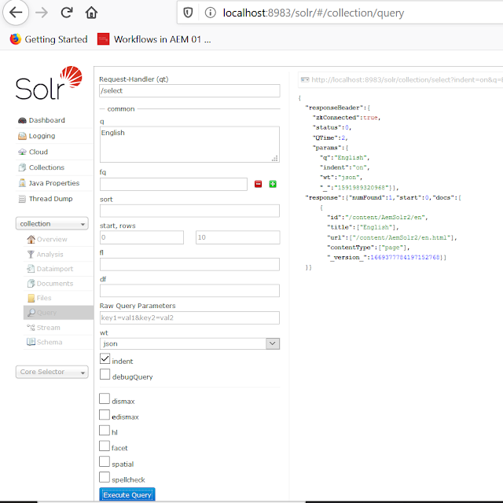The height and width of the screenshot is (503, 503).
Task: Enable the spellcheck checkbox
Action: coord(105,477)
